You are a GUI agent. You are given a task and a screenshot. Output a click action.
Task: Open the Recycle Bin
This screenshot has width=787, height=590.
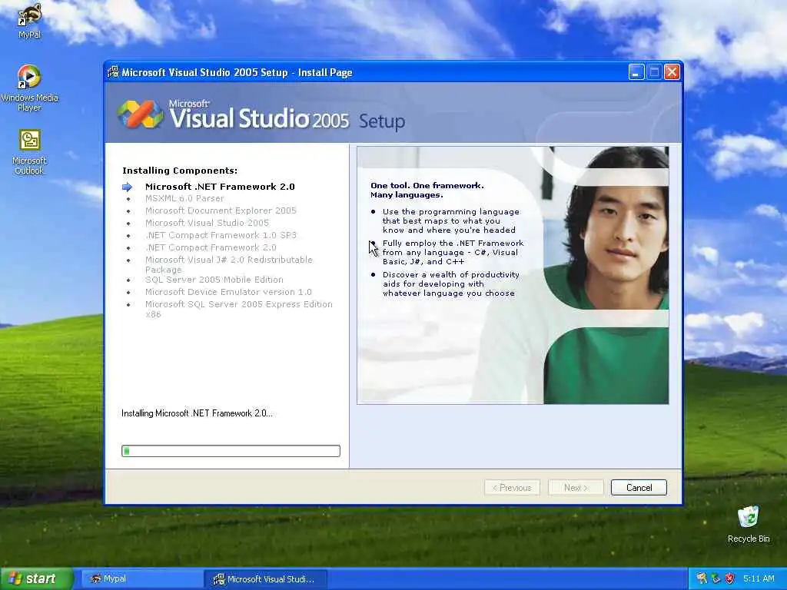tap(749, 524)
